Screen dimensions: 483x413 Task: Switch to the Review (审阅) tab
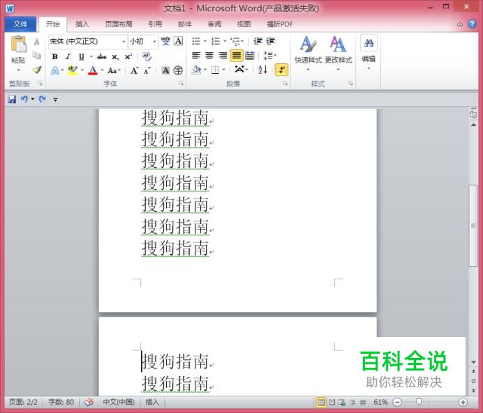point(214,24)
